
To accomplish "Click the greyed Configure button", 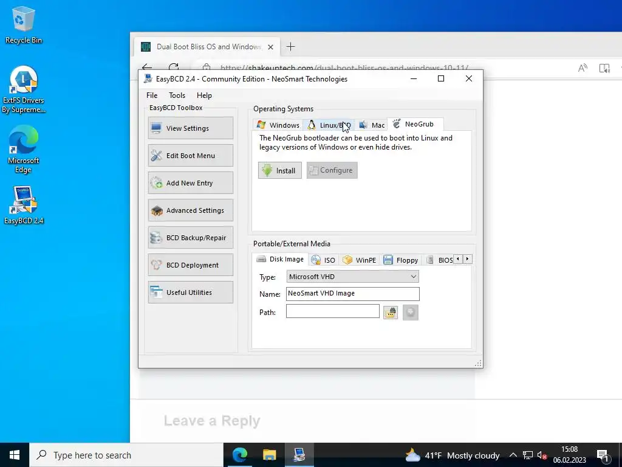I will 332,170.
